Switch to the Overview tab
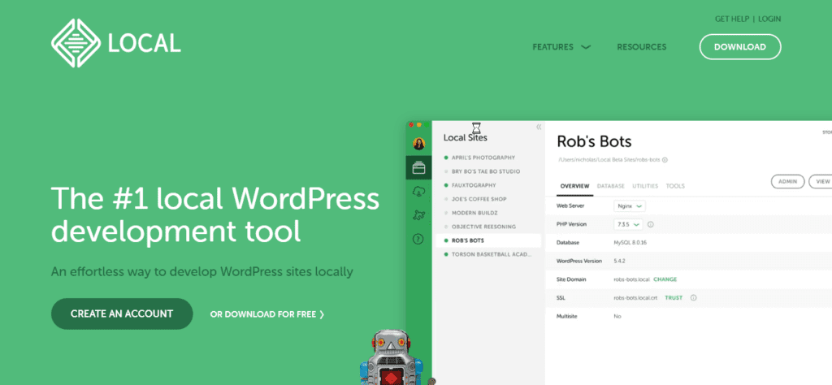This screenshot has height=385, width=832. (x=574, y=186)
